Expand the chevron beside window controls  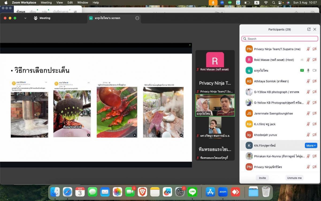pos(25,18)
